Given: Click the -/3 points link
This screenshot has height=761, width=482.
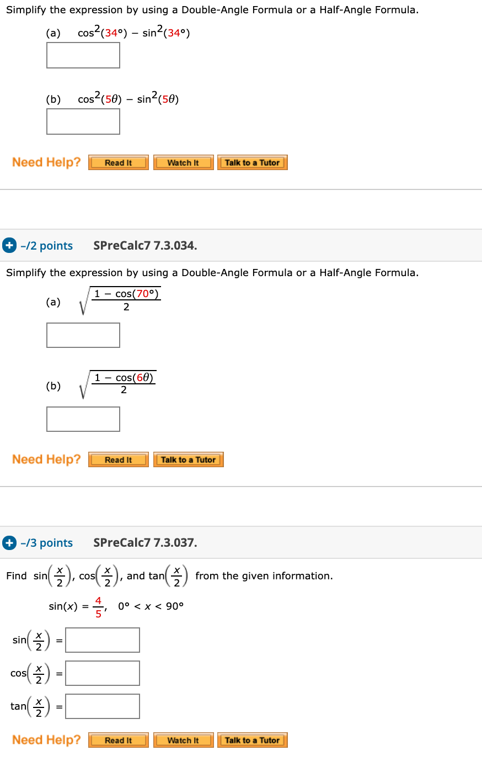Looking at the screenshot, I should (x=47, y=543).
